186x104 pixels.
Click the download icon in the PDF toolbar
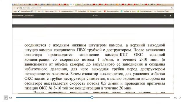[x=170, y=16]
